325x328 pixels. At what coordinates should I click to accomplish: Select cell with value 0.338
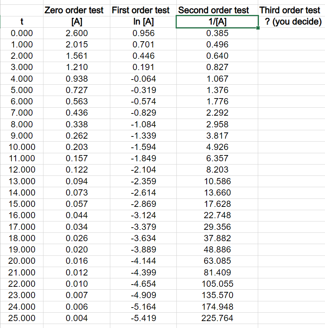tap(77, 124)
